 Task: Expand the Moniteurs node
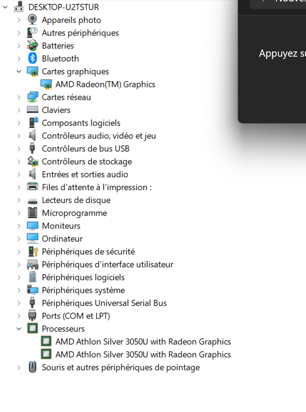pyautogui.click(x=19, y=226)
